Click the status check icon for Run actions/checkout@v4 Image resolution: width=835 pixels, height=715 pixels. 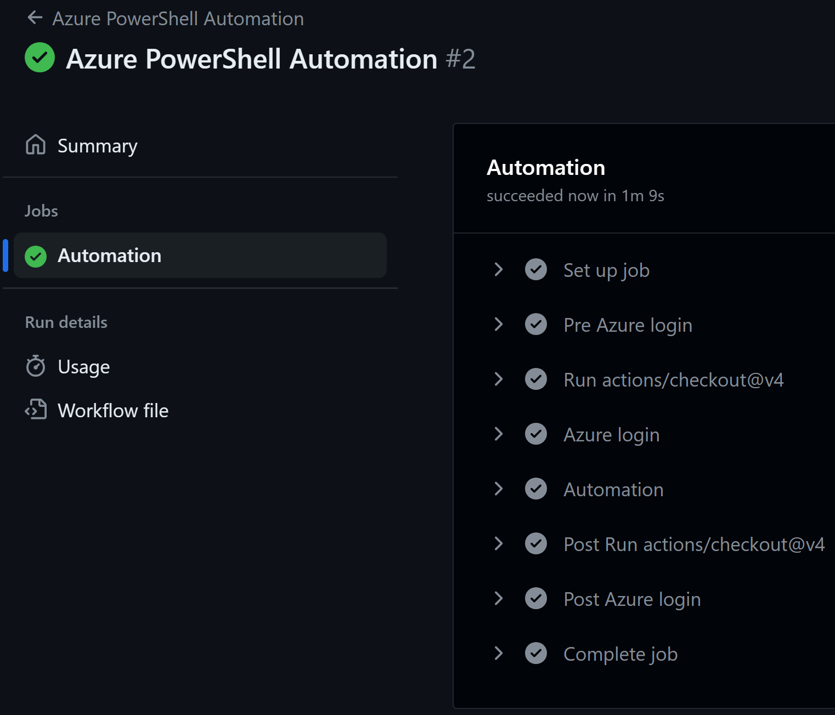click(x=536, y=379)
